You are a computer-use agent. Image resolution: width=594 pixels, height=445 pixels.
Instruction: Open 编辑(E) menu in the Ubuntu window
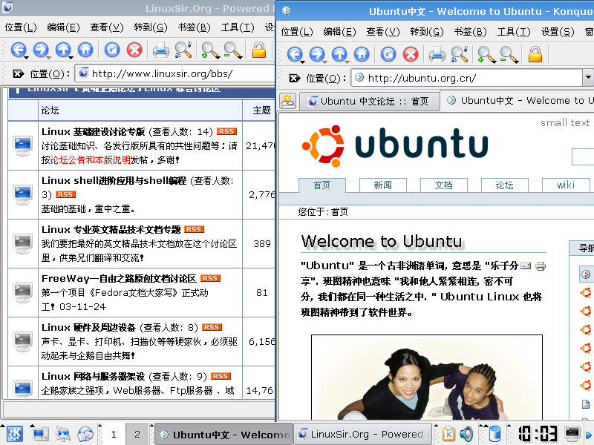pos(340,32)
